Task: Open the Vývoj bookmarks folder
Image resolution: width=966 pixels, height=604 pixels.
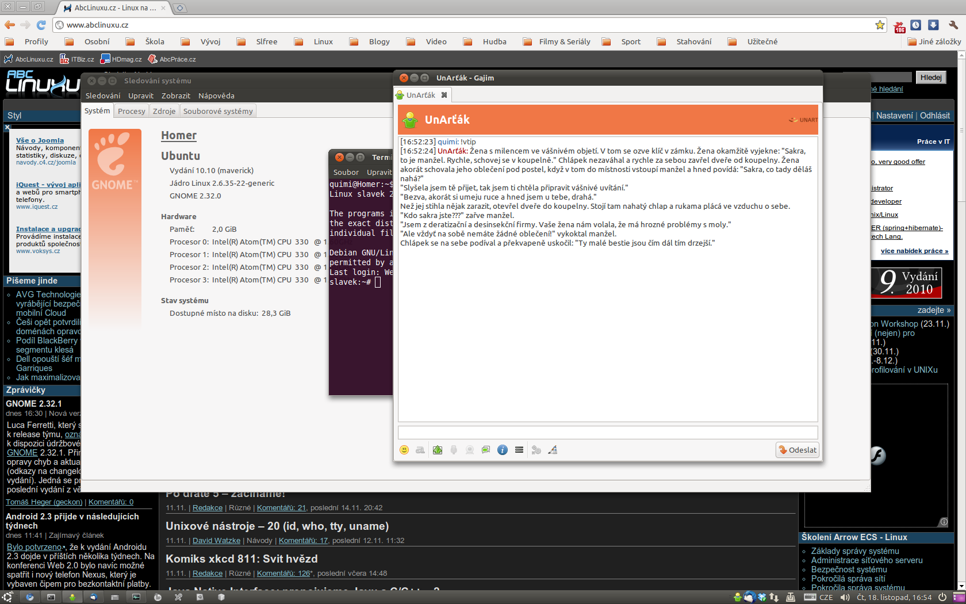Action: click(201, 41)
